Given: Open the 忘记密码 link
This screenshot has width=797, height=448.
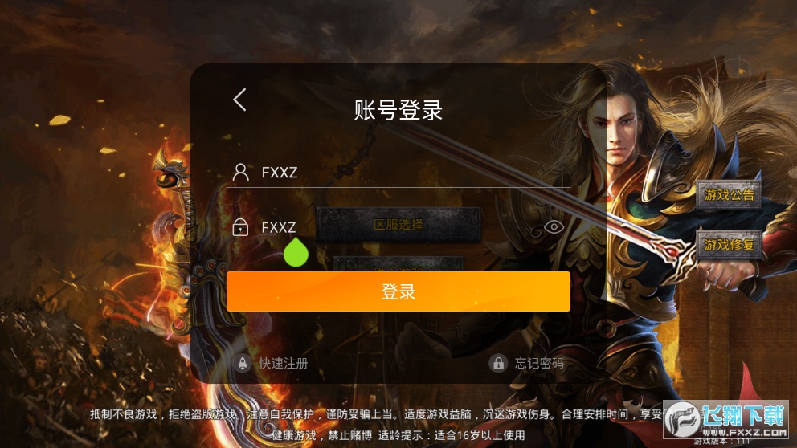Looking at the screenshot, I should coord(539,363).
